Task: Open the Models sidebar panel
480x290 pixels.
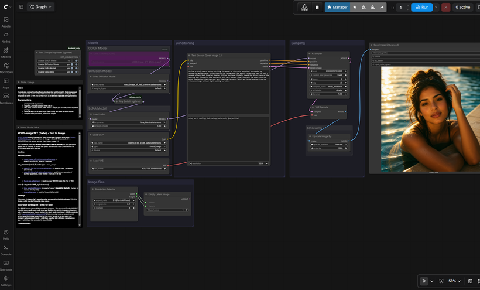Action: tap(6, 53)
